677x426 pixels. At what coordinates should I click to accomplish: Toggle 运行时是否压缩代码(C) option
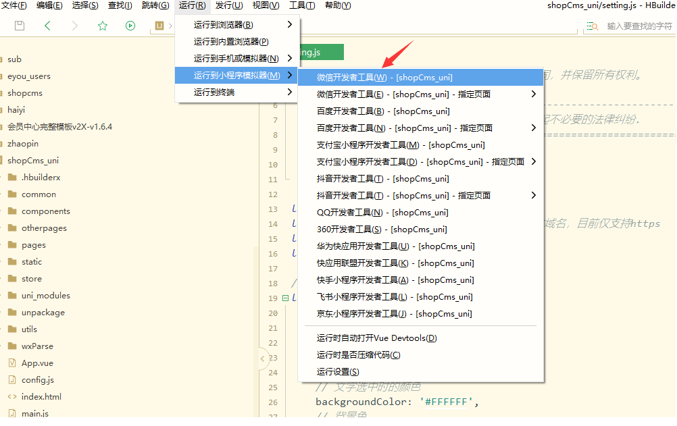point(420,355)
